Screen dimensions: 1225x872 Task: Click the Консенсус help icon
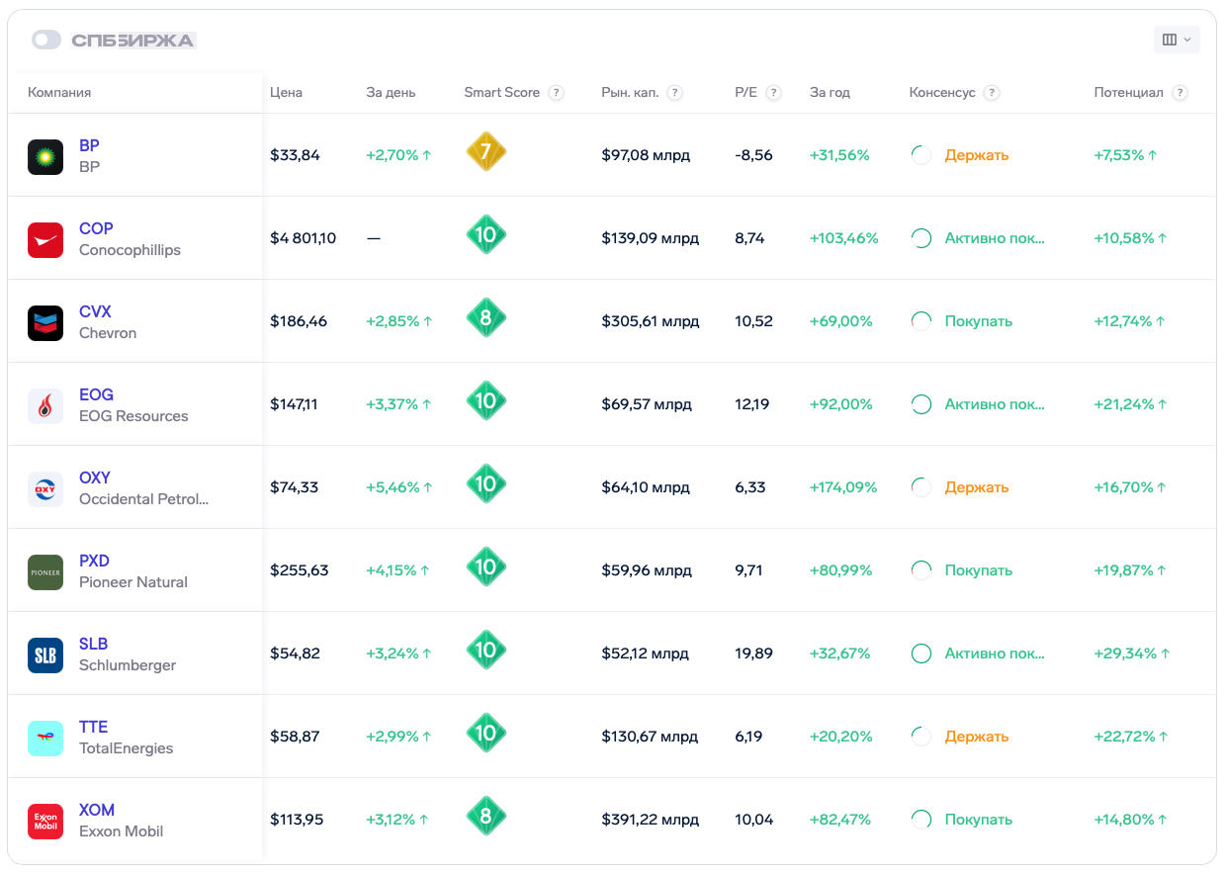pos(992,93)
